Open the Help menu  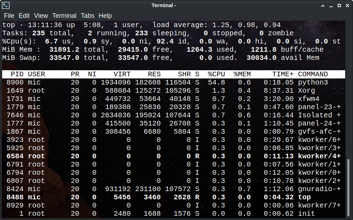click(105, 16)
